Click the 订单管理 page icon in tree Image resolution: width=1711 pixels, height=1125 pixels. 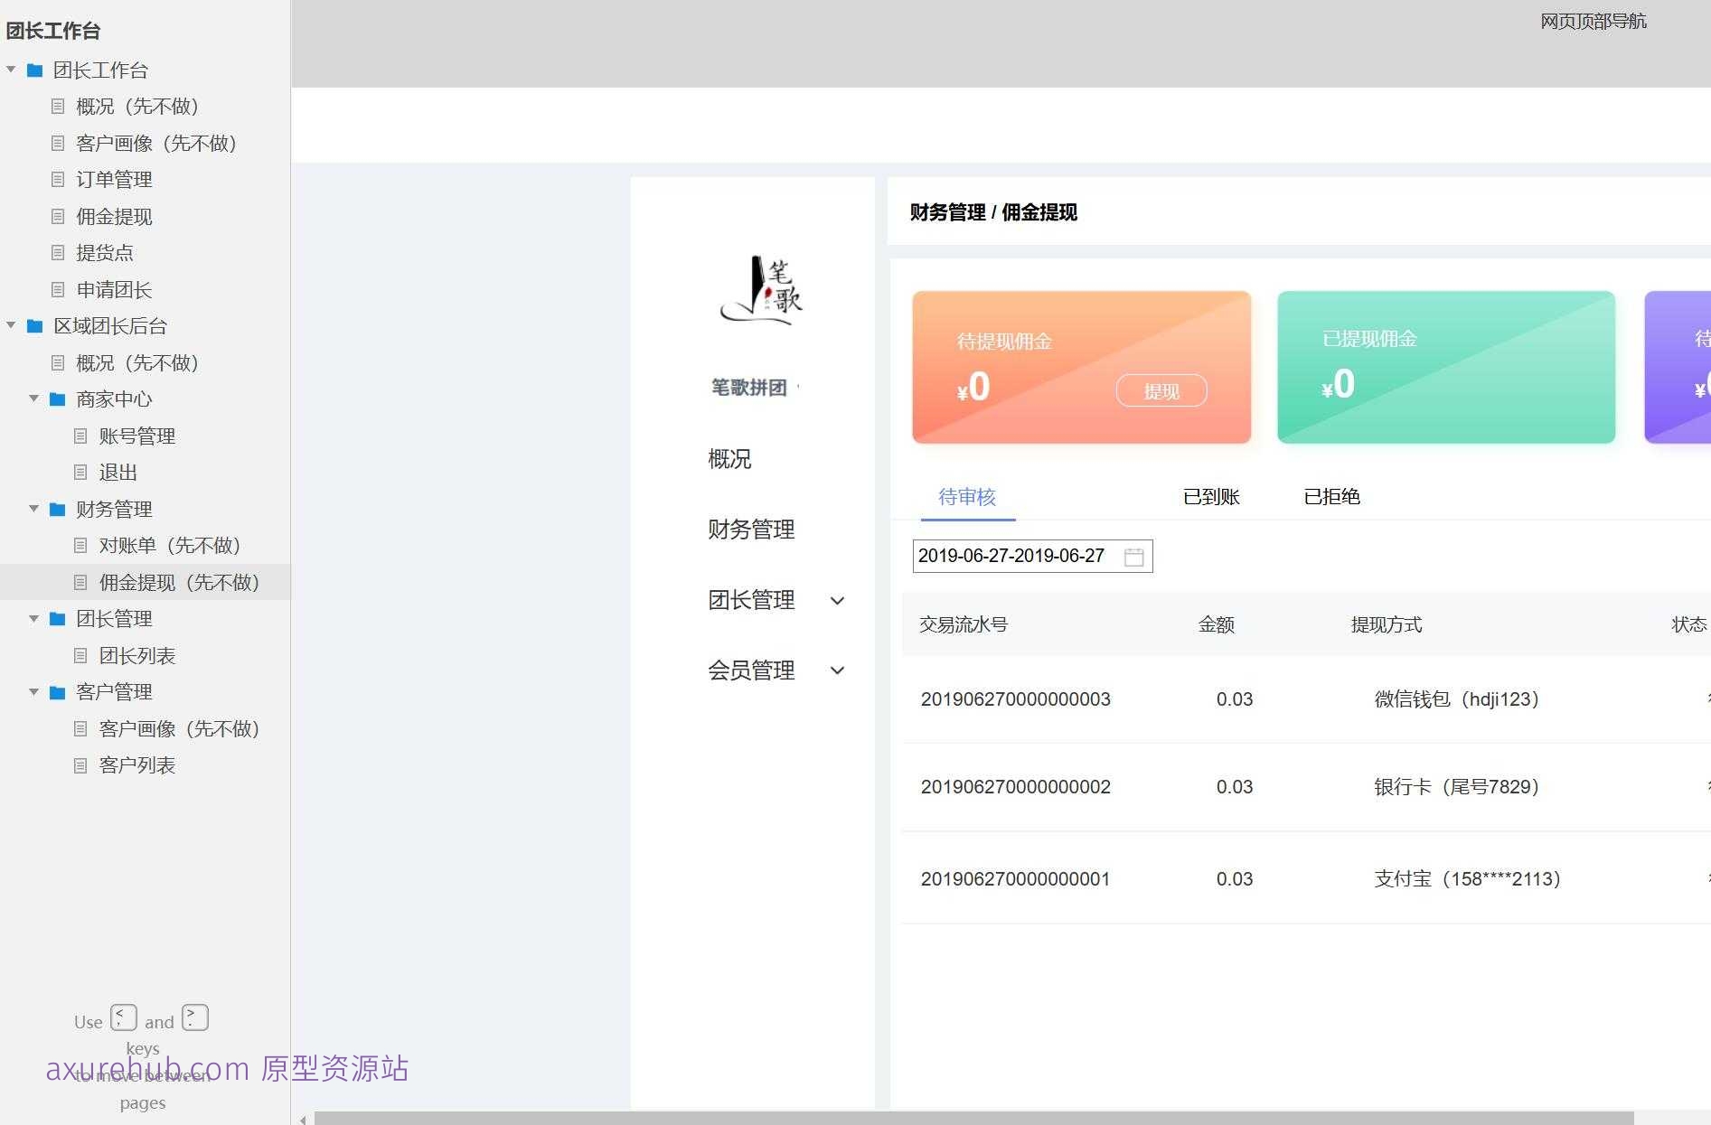[x=58, y=180]
